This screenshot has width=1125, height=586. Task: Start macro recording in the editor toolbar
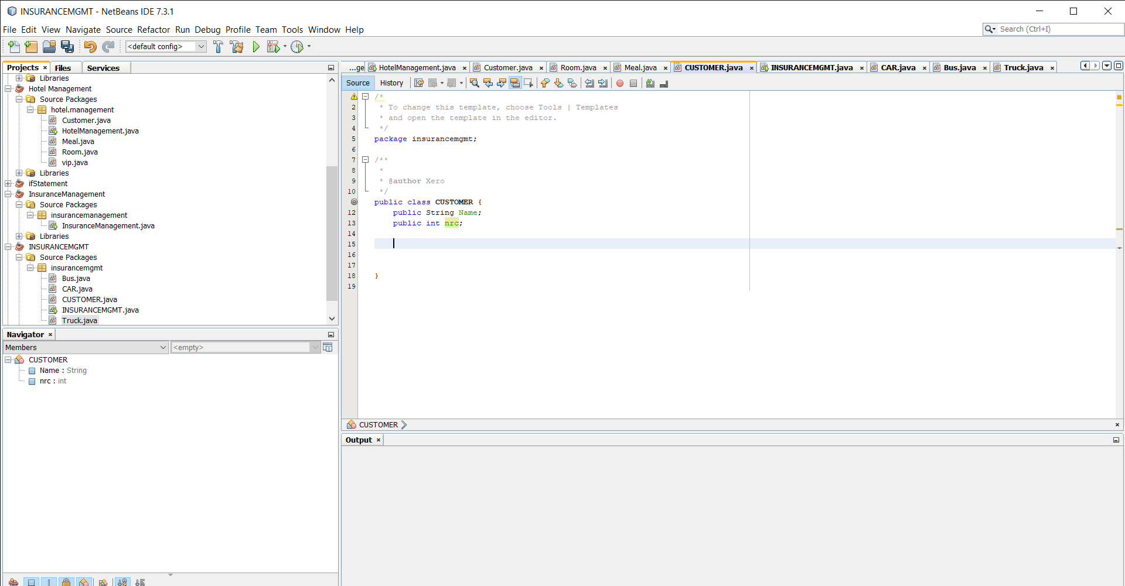(620, 83)
